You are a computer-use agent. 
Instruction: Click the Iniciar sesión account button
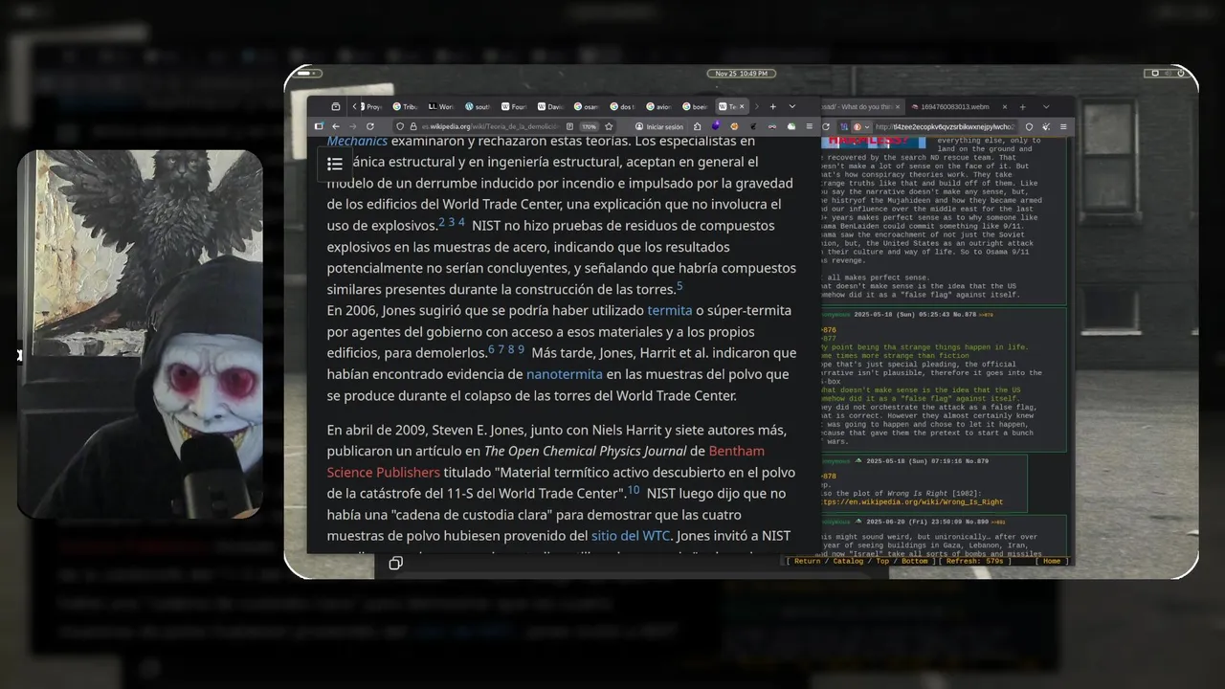pyautogui.click(x=660, y=126)
